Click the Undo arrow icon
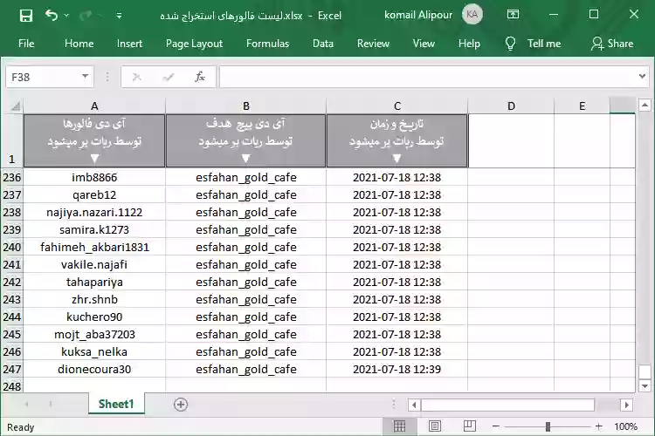Screen dimensions: 655x436 (52, 15)
